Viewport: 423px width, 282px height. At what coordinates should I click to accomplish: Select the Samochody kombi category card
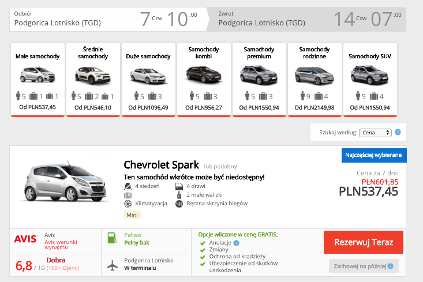(204, 80)
